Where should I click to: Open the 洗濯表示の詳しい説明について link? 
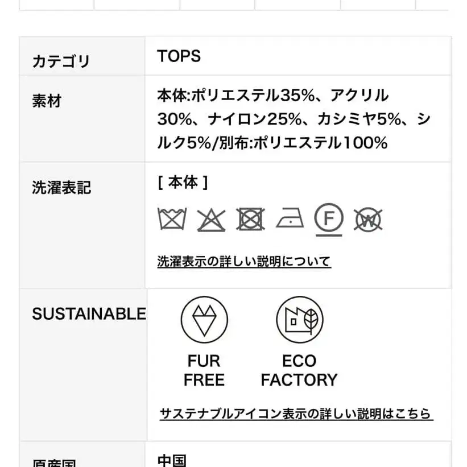click(x=243, y=262)
